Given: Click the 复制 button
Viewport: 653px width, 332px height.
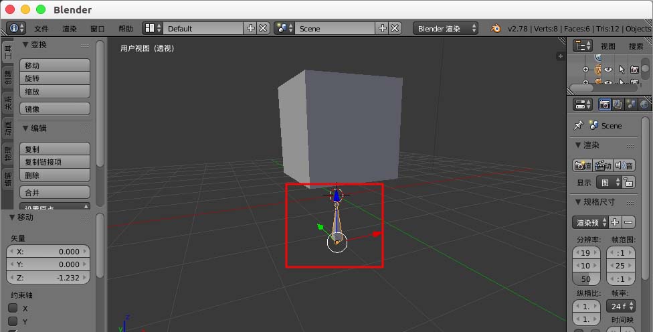Looking at the screenshot, I should pos(55,149).
